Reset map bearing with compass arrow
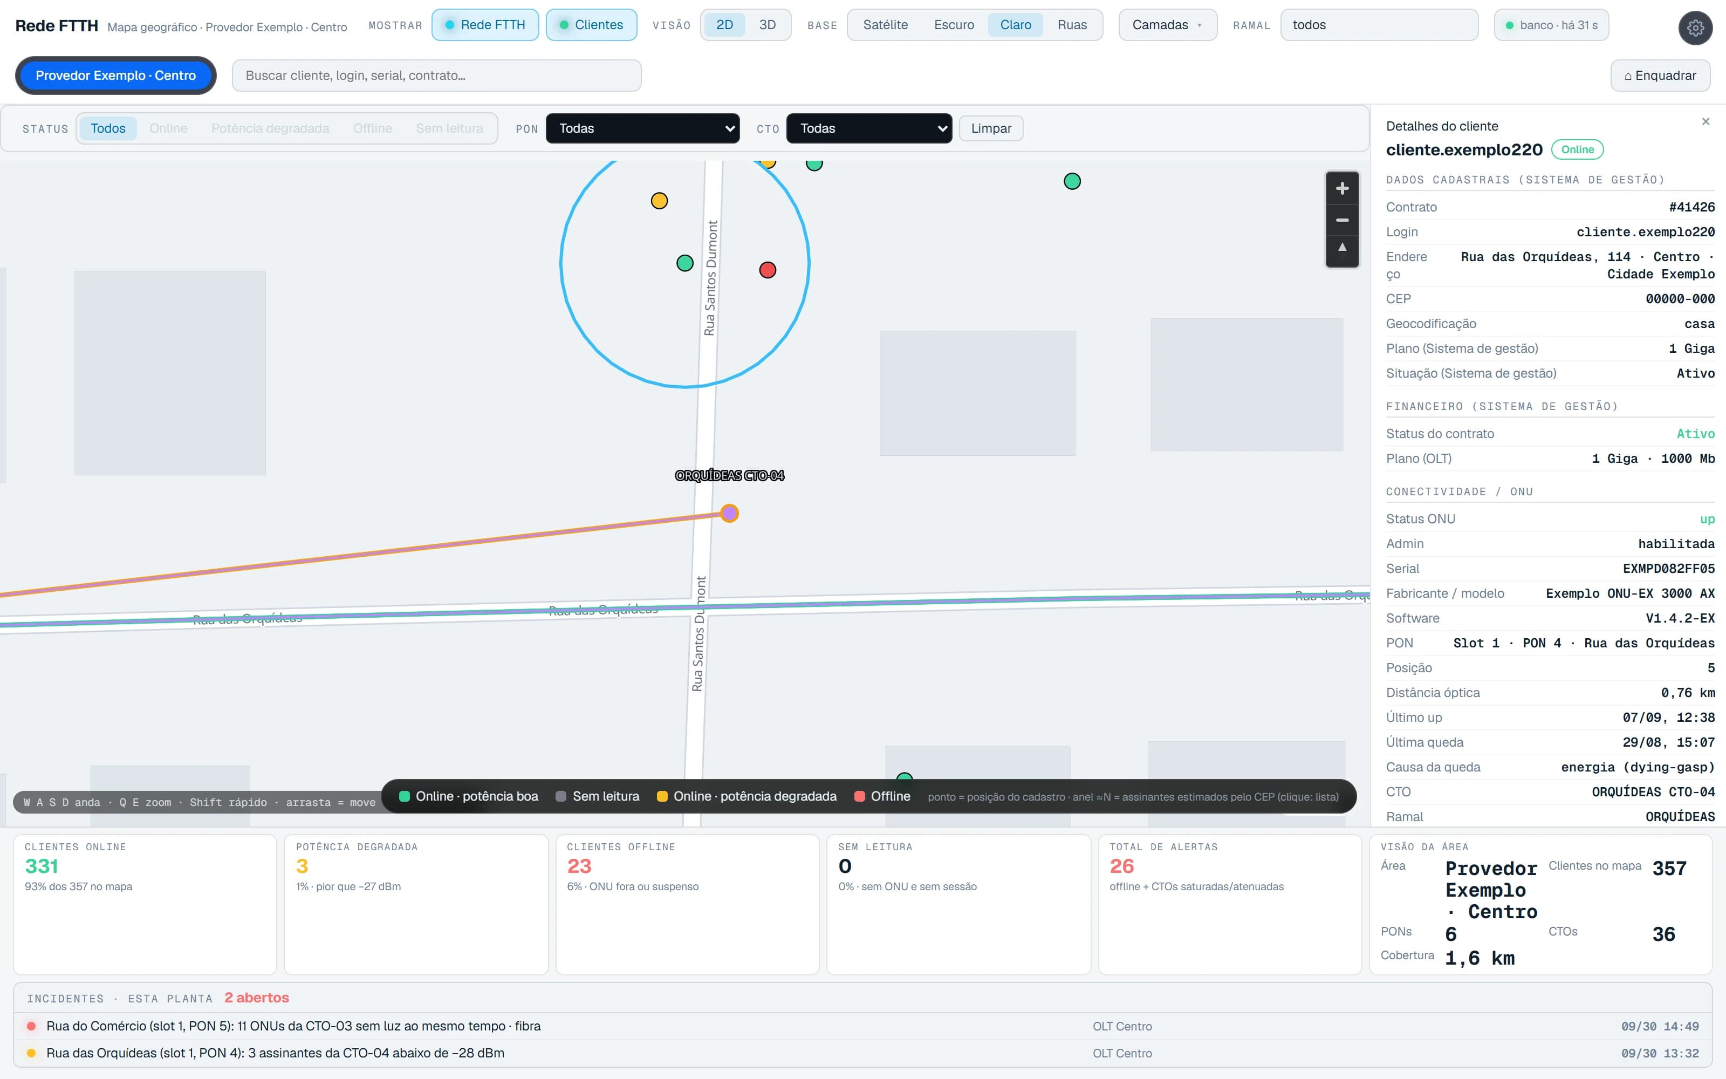This screenshot has width=1726, height=1079. [x=1341, y=249]
